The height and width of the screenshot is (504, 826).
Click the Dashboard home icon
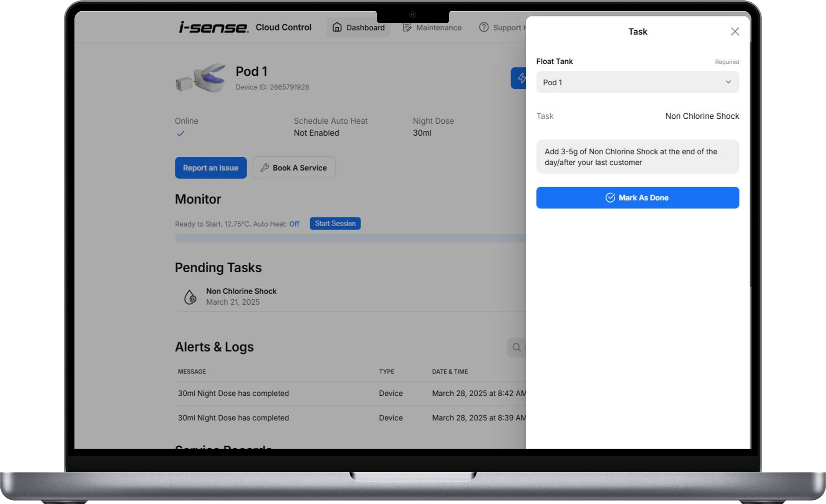[x=337, y=27]
